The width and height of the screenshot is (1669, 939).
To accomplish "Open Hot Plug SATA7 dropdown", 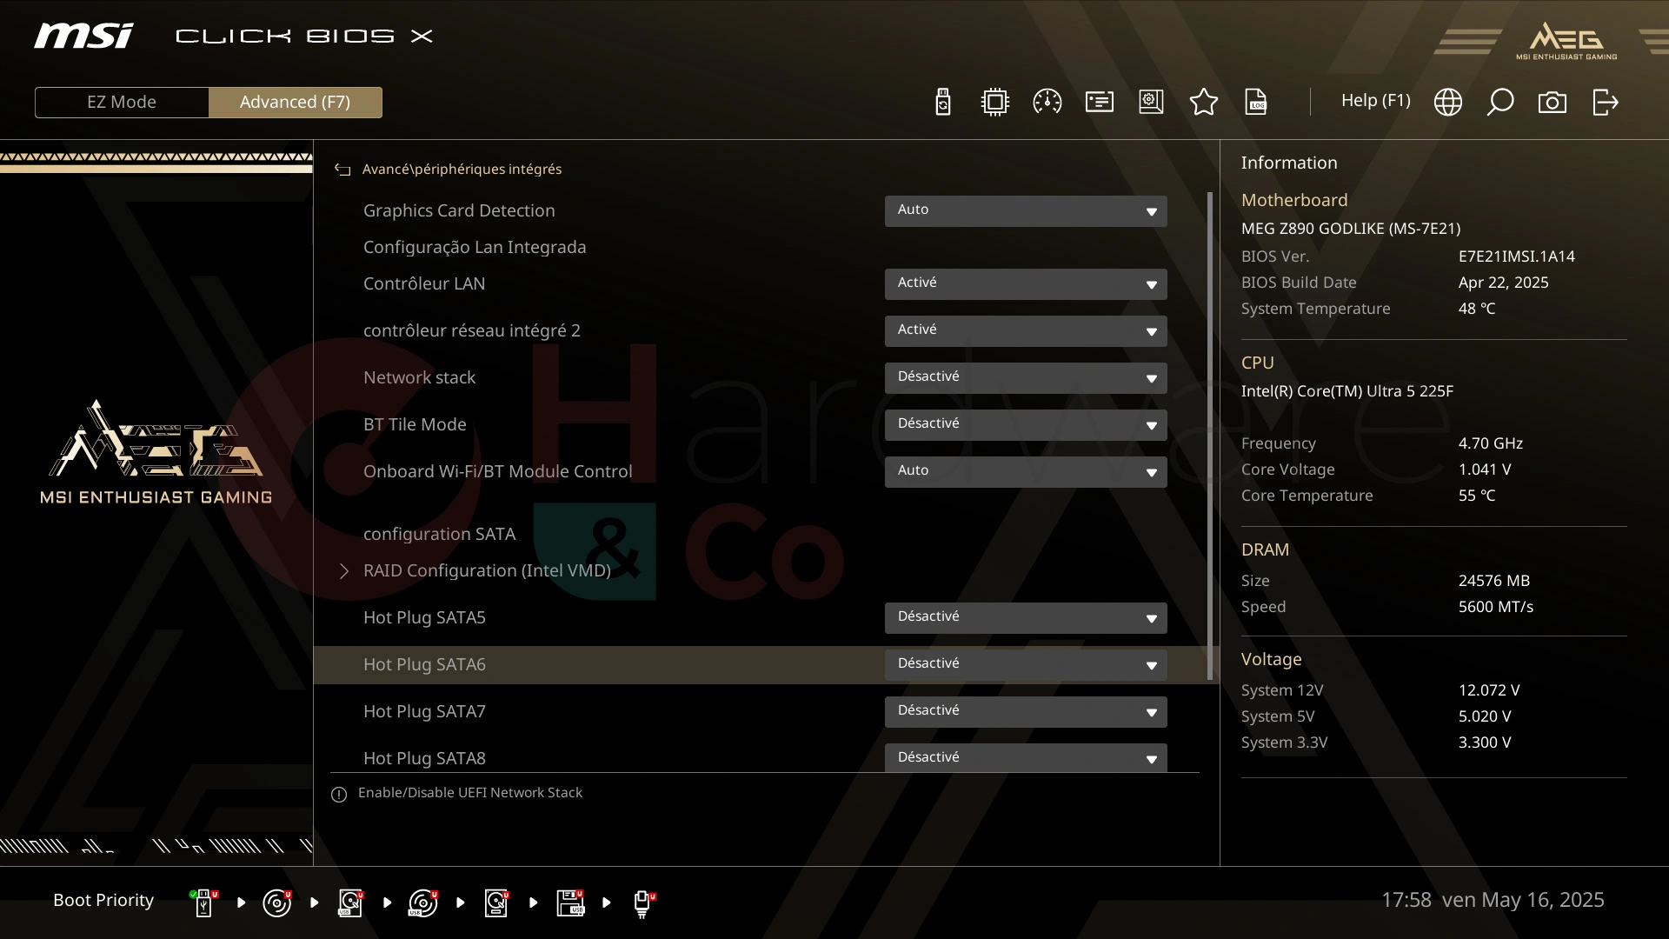I will coord(1026,711).
